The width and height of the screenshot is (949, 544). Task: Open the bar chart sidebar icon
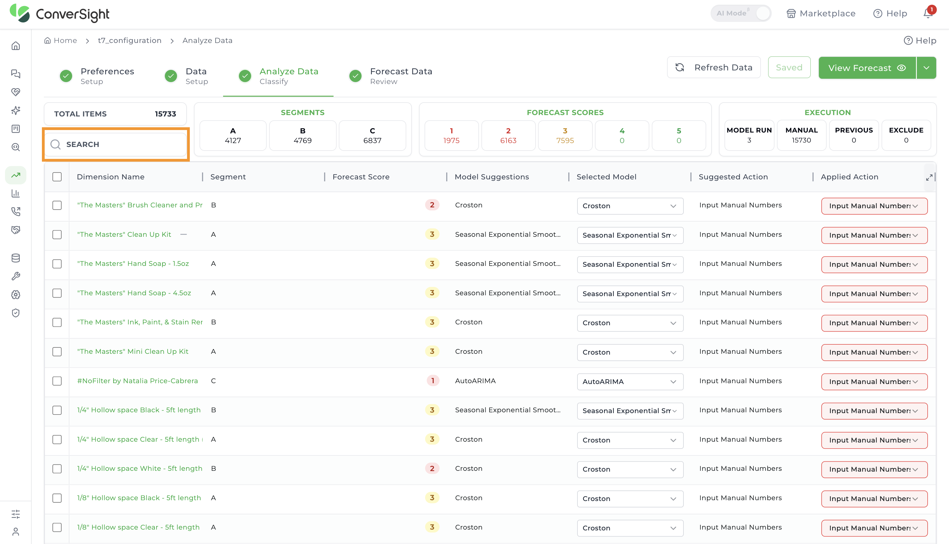[16, 193]
